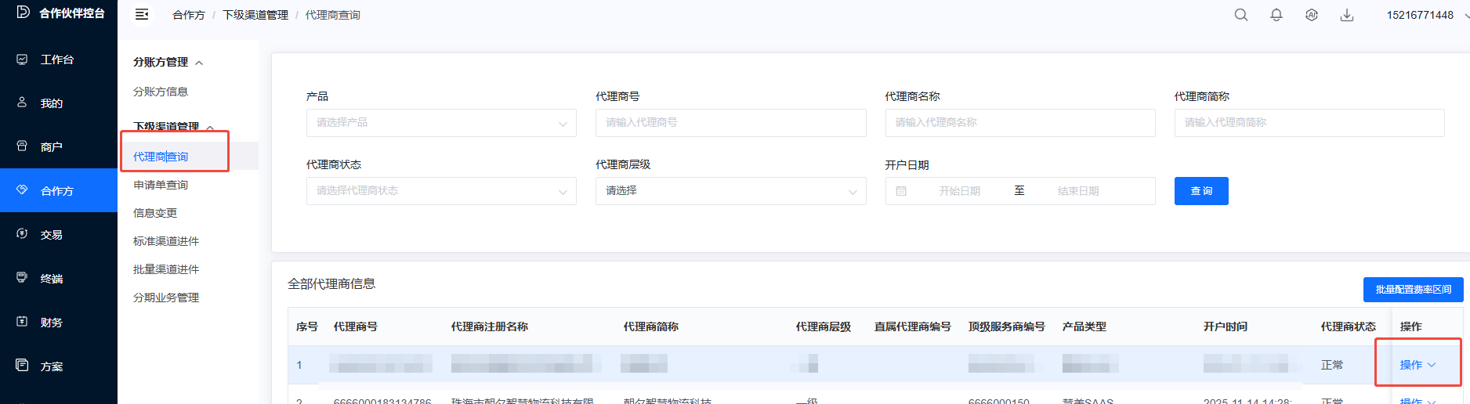The width and height of the screenshot is (1470, 404).
Task: Open 财务 in the left sidebar
Action: 51,323
